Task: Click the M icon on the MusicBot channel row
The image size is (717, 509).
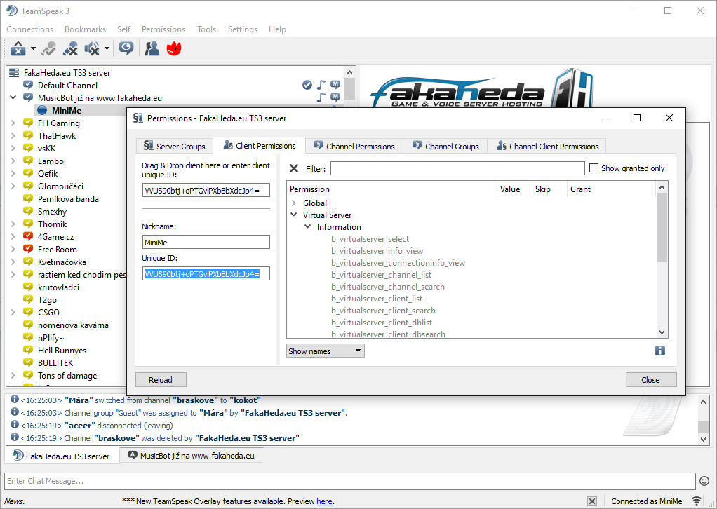Action: 335,97
